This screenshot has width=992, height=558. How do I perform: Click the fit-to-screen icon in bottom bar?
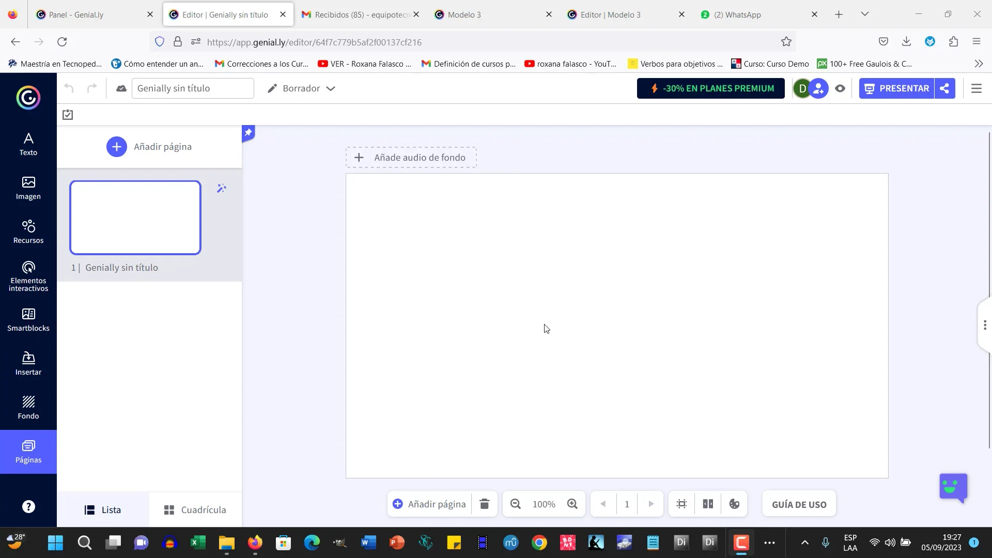click(x=682, y=504)
